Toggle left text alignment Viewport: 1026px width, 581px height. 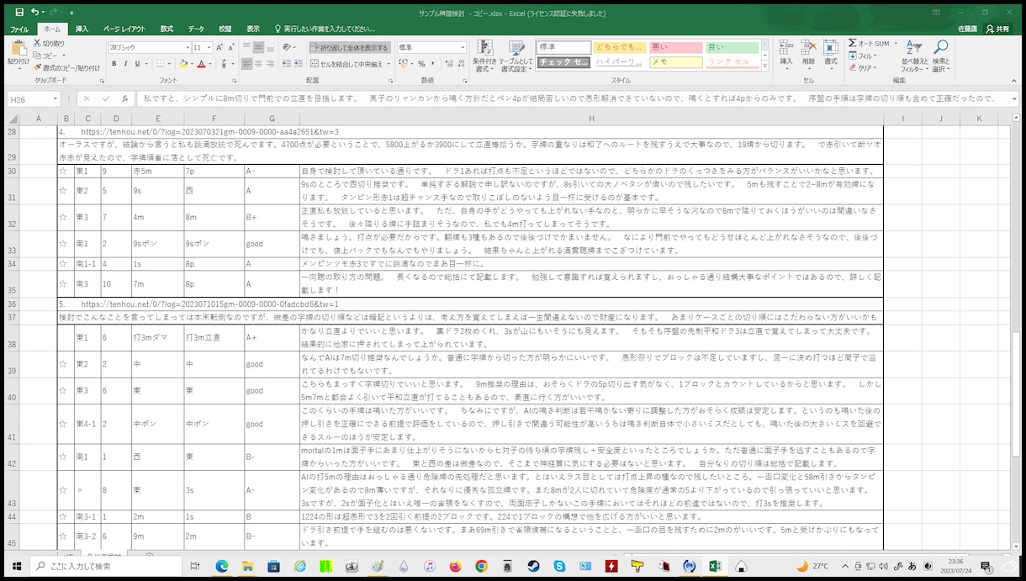click(246, 64)
